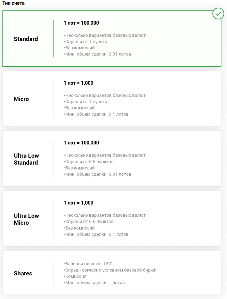Select the Standard account type
This screenshot has height=299, width=227.
(x=26, y=39)
